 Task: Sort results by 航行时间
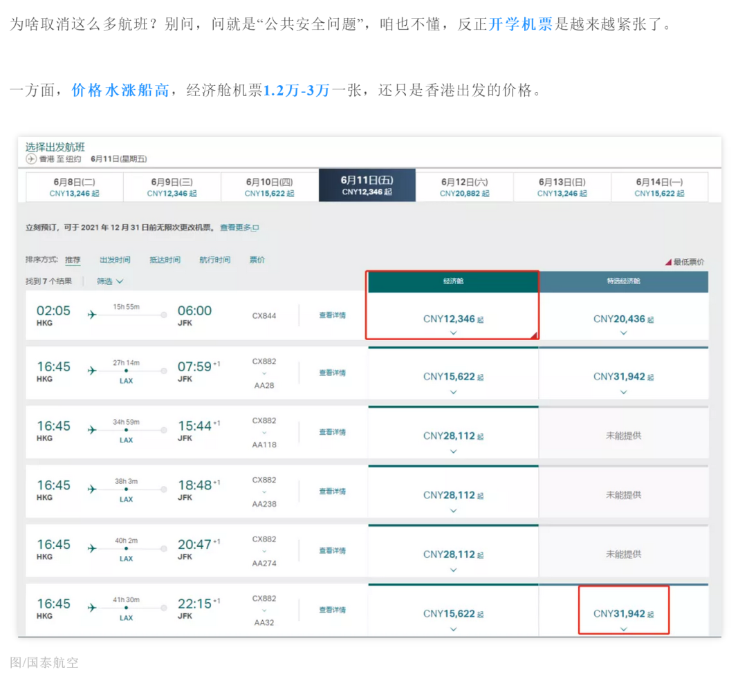coord(215,259)
